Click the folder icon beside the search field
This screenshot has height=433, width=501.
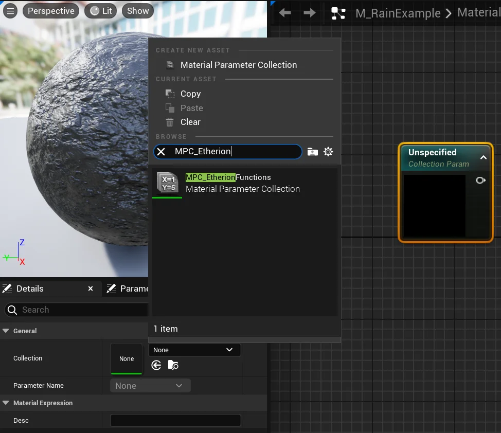[x=312, y=152]
